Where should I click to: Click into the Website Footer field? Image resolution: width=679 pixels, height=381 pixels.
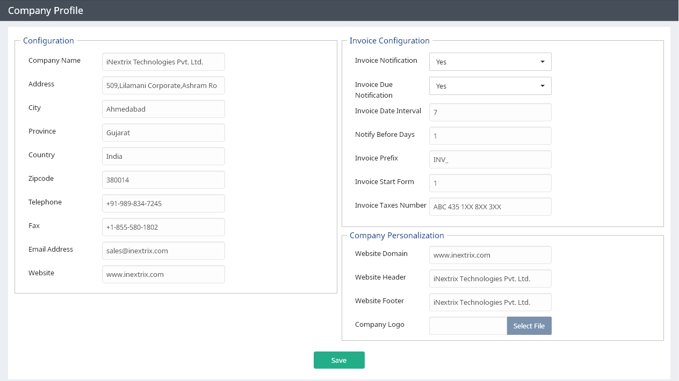[490, 302]
